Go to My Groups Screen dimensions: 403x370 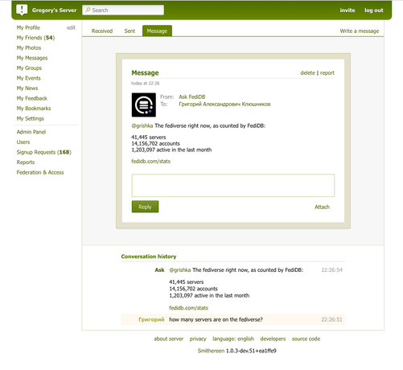coord(29,68)
